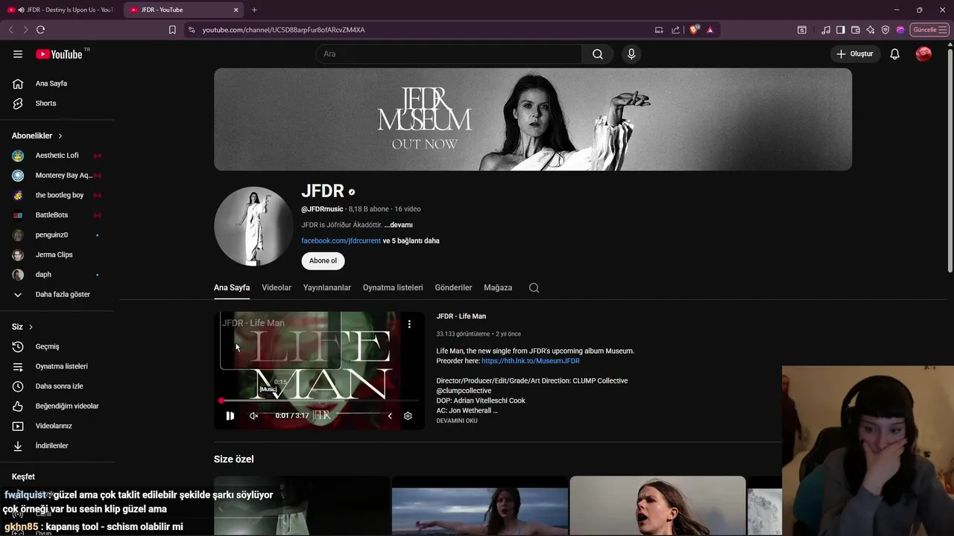Switch to channel Oynatma listeleri tab
Viewport: 954px width, 536px height.
pos(393,287)
